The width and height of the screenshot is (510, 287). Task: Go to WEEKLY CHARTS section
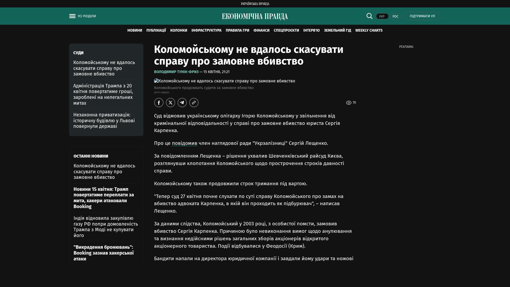click(x=369, y=31)
